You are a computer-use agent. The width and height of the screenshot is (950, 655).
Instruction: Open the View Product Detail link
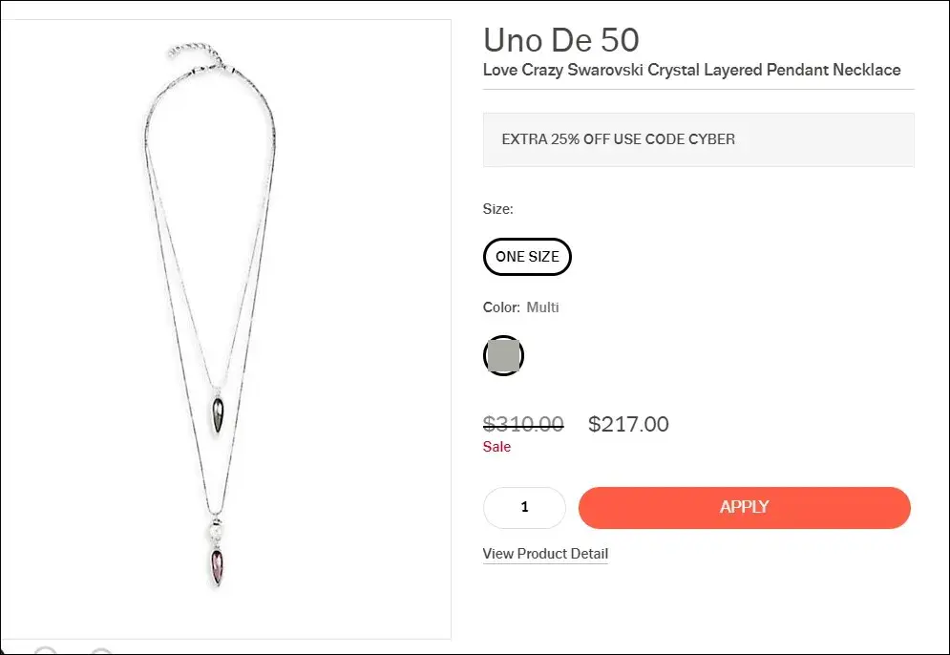[545, 554]
